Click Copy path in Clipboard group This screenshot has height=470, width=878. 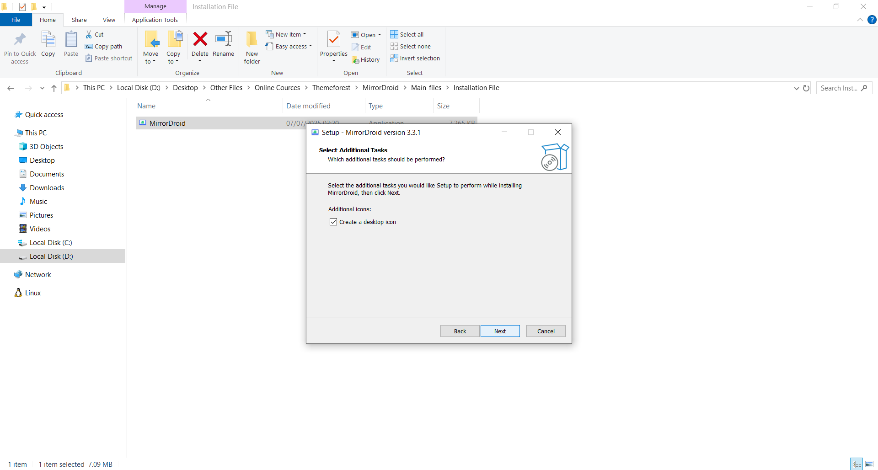pyautogui.click(x=104, y=46)
